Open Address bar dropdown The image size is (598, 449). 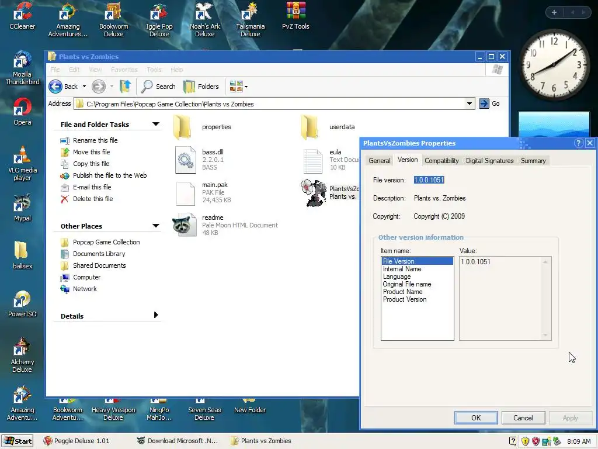tap(470, 103)
